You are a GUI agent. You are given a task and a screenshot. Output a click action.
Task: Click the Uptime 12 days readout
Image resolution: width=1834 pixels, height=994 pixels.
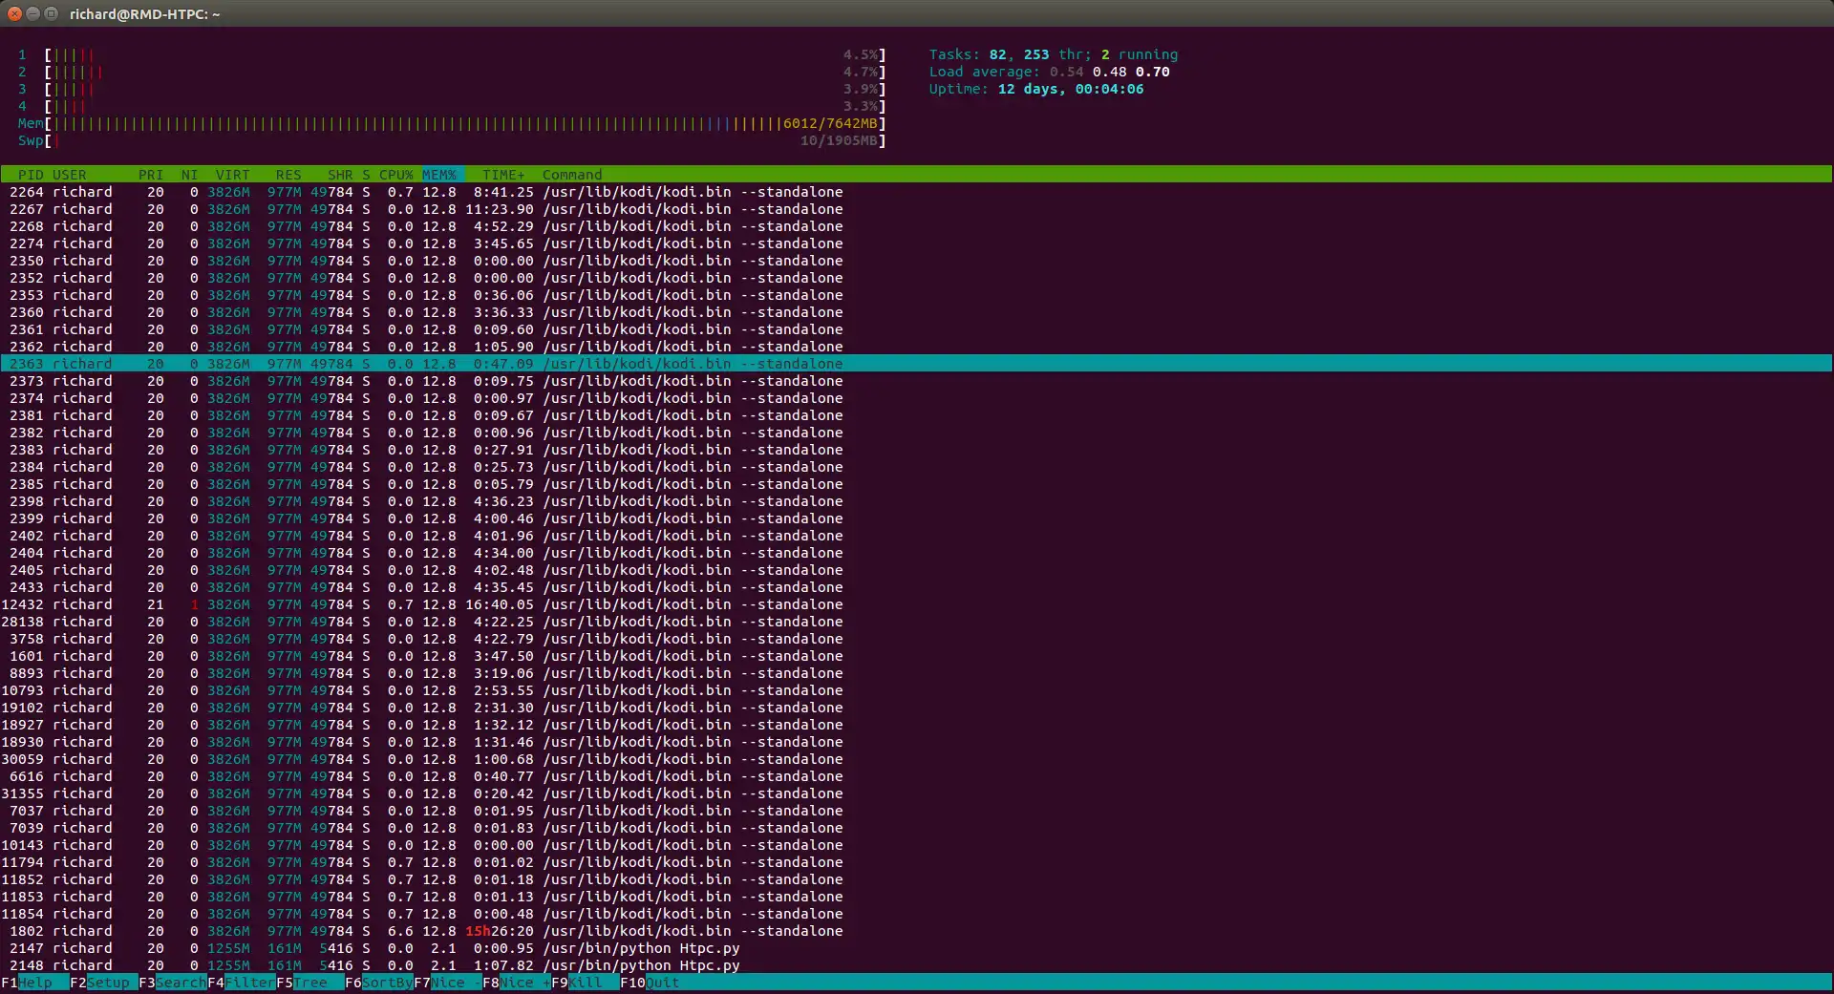[1035, 89]
